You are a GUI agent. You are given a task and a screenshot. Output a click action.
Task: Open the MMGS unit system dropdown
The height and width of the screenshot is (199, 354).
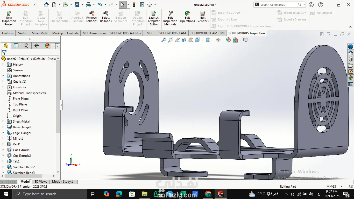(x=341, y=187)
